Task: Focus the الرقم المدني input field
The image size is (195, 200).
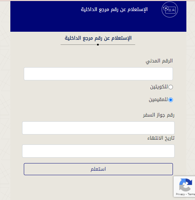Action: [x=98, y=74]
